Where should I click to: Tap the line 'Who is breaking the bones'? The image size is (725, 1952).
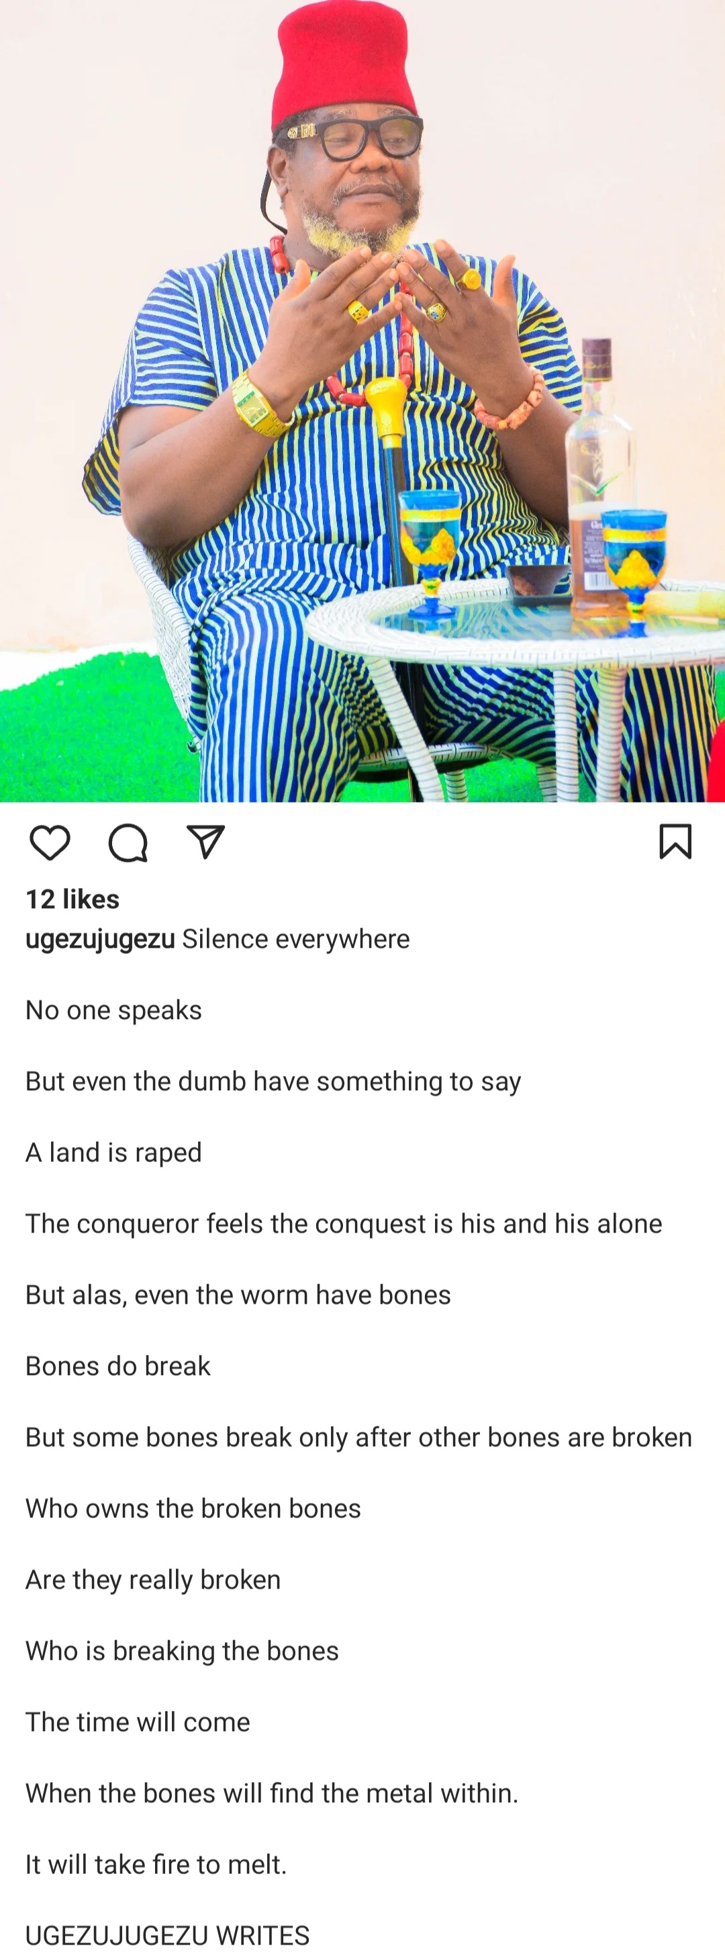[182, 1651]
